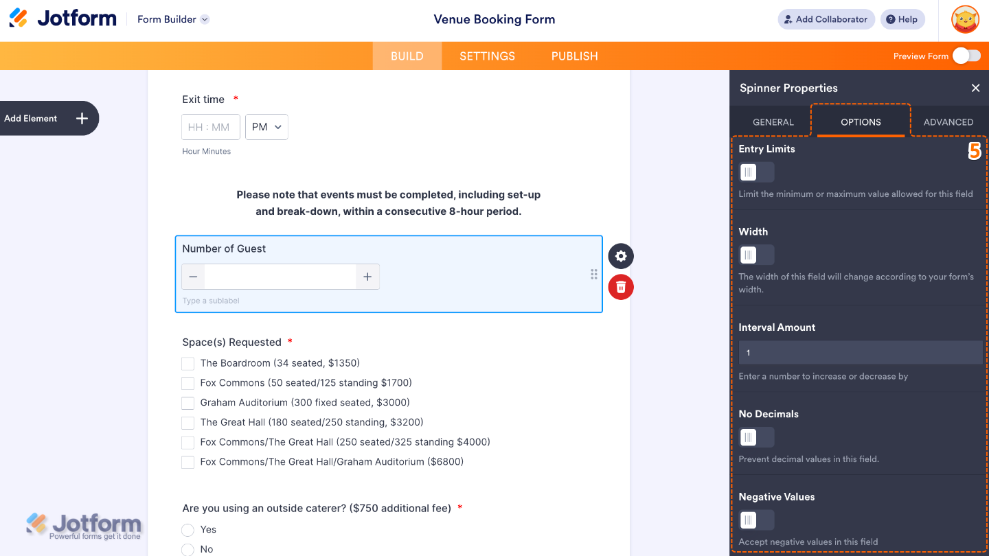Click the Space(s) Requested label
Image resolution: width=989 pixels, height=556 pixels.
pyautogui.click(x=231, y=343)
